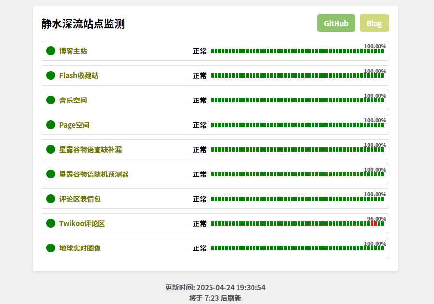
Task: Open the Twikoo评论区 link
Action: click(82, 224)
